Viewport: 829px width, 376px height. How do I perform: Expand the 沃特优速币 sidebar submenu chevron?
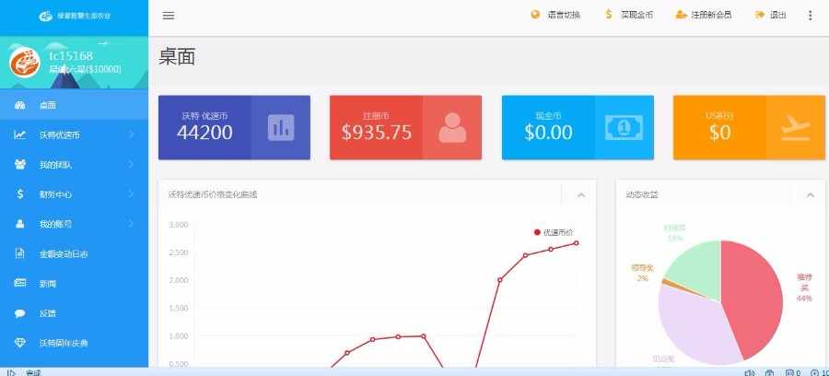click(131, 135)
